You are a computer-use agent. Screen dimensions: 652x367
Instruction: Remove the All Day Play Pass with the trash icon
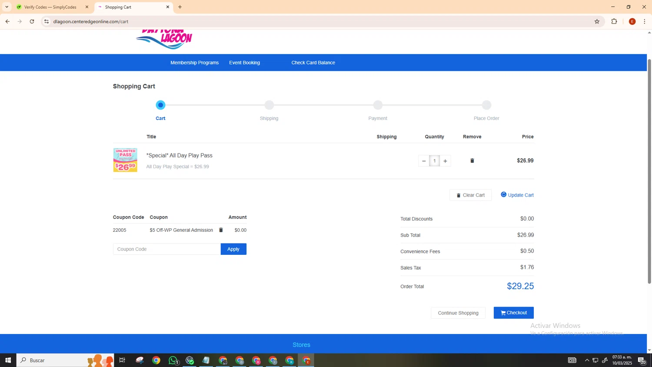click(472, 161)
